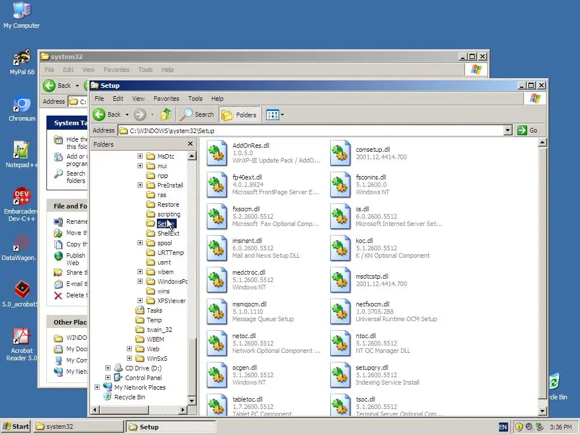This screenshot has height=435, width=580.
Task: Click the address field path text
Action: 172,131
